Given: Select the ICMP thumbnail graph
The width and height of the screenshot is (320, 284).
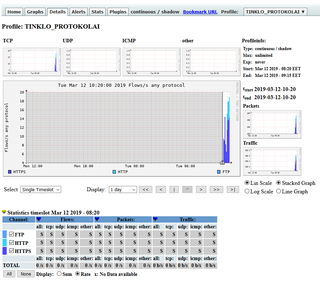Looking at the screenshot, I should pos(152,62).
